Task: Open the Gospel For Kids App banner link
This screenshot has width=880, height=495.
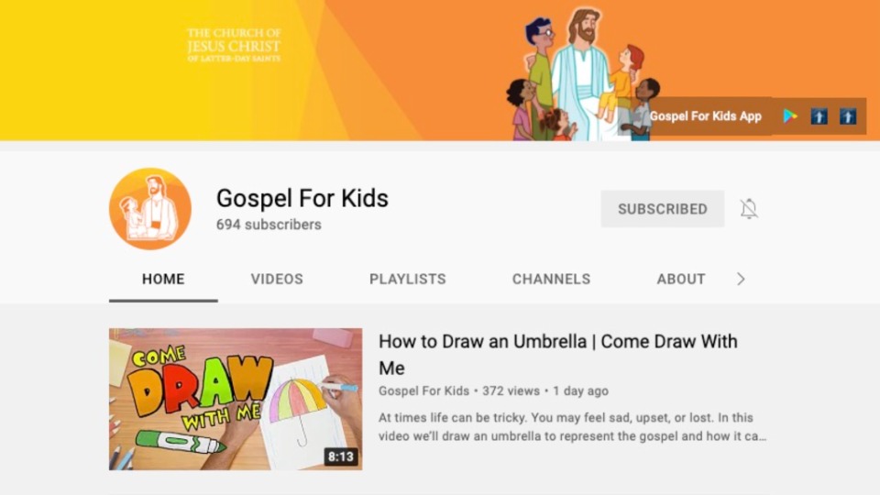Action: (x=706, y=116)
